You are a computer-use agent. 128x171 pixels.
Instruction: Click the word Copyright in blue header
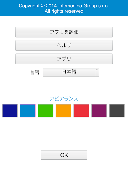(29, 6)
